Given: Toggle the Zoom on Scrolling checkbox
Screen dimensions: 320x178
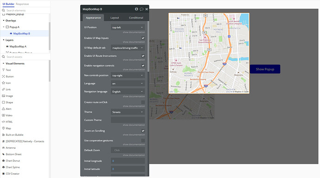Looking at the screenshot, I should point(143,131).
